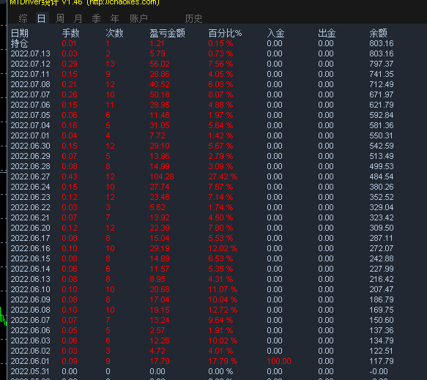Image resolution: width=427 pixels, height=380 pixels.
Task: Click the 117.79 balance value
Action: [x=382, y=361]
